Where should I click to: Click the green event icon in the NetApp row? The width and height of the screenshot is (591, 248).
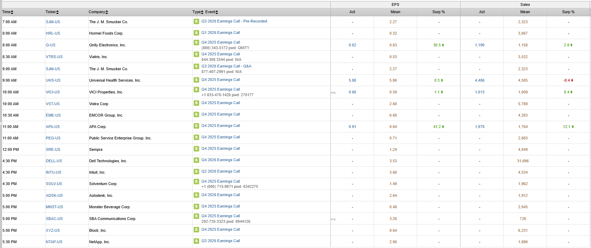coord(196,241)
